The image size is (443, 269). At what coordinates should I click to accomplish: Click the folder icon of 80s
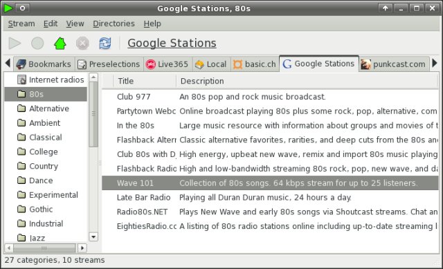21,94
